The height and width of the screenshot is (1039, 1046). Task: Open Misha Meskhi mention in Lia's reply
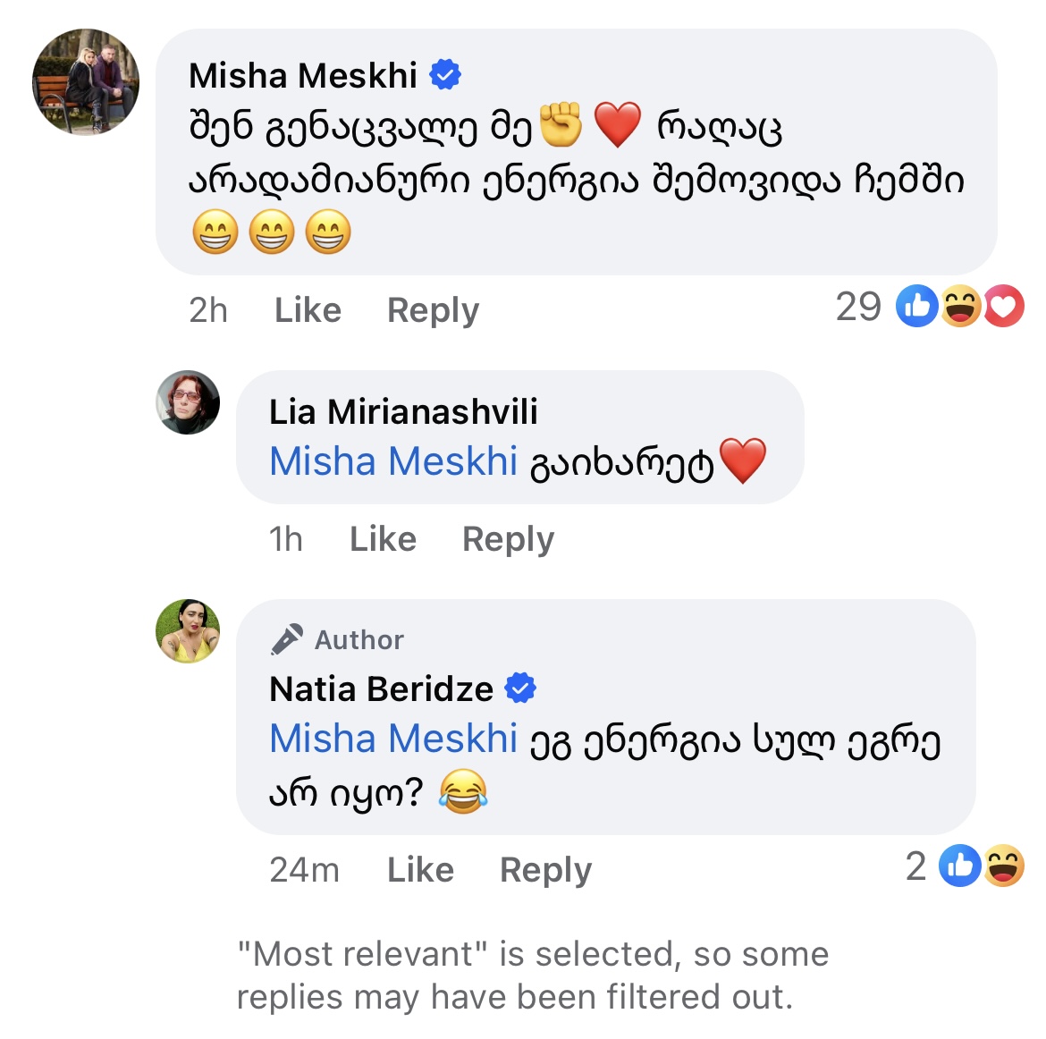click(x=393, y=461)
